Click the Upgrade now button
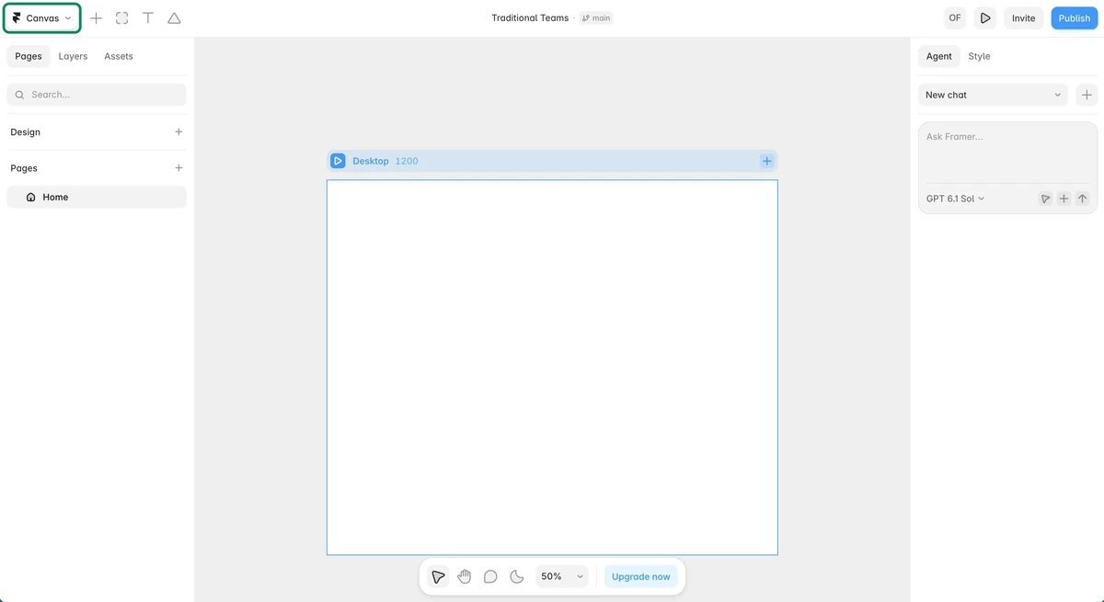This screenshot has height=602, width=1104. (641, 576)
